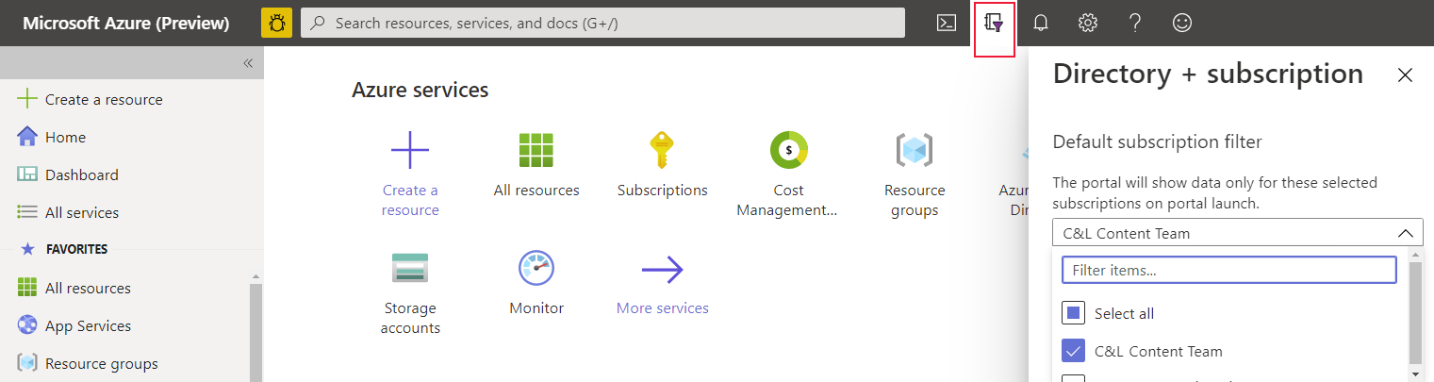Image resolution: width=1434 pixels, height=382 pixels.
Task: Collapse the subscription filter dropdown
Action: pyautogui.click(x=1405, y=233)
